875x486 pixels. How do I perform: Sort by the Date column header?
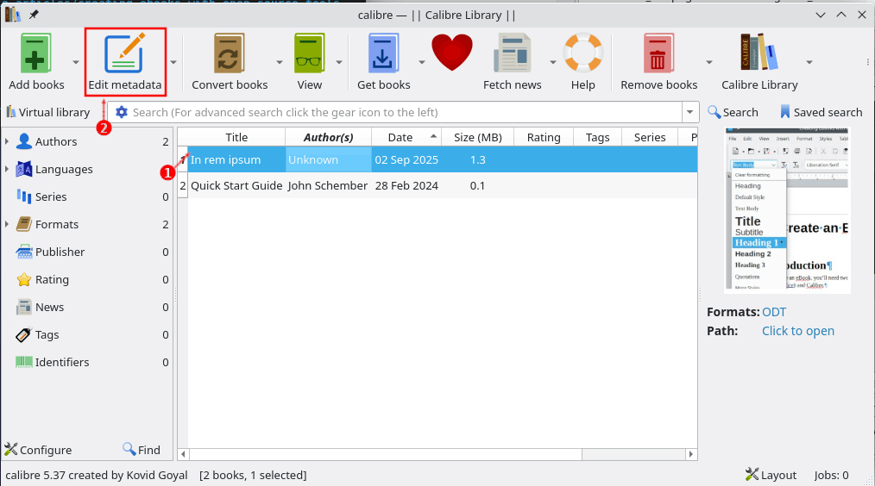(400, 137)
